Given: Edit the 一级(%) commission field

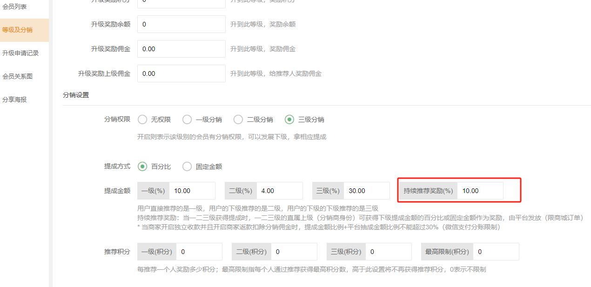Looking at the screenshot, I should click(x=192, y=191).
